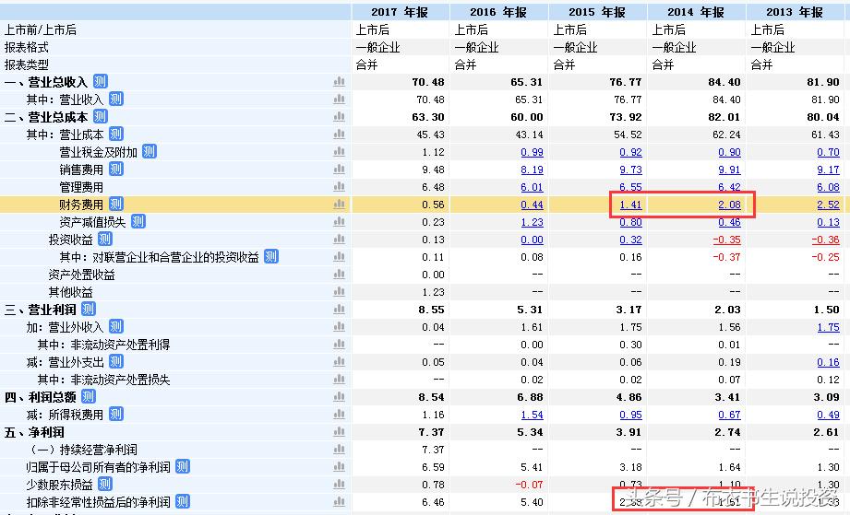Click 测 badge next to 营业总收入
This screenshot has height=515, width=850.
coord(101,82)
